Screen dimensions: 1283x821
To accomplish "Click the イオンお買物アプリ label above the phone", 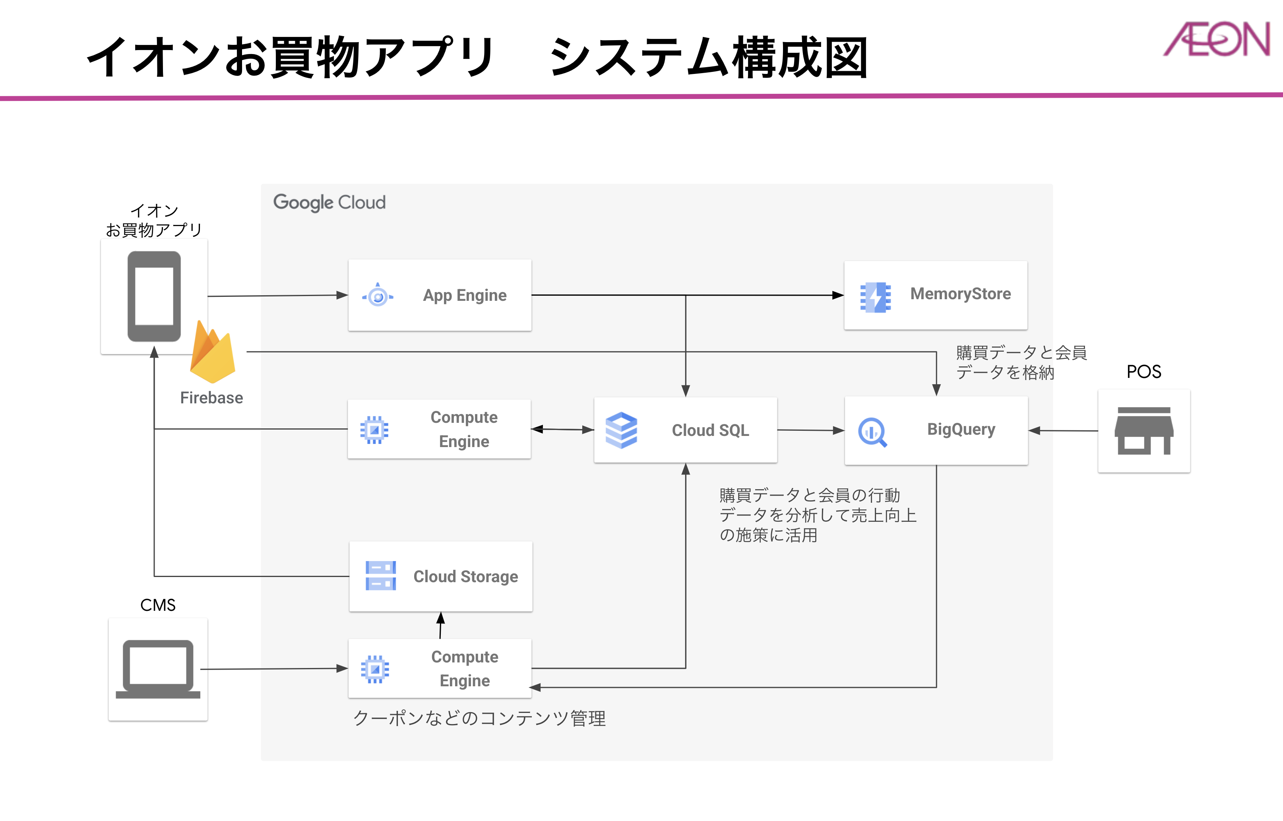I will (x=154, y=220).
